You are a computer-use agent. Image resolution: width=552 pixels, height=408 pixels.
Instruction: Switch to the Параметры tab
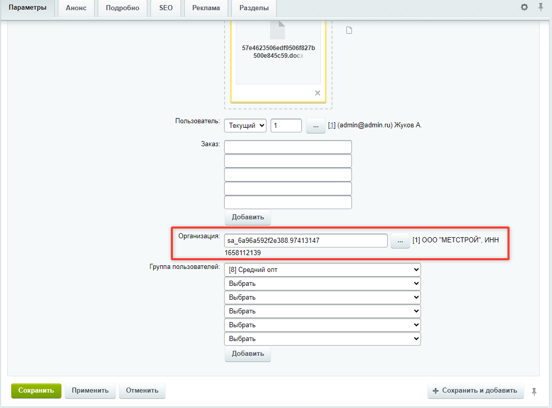(x=28, y=8)
